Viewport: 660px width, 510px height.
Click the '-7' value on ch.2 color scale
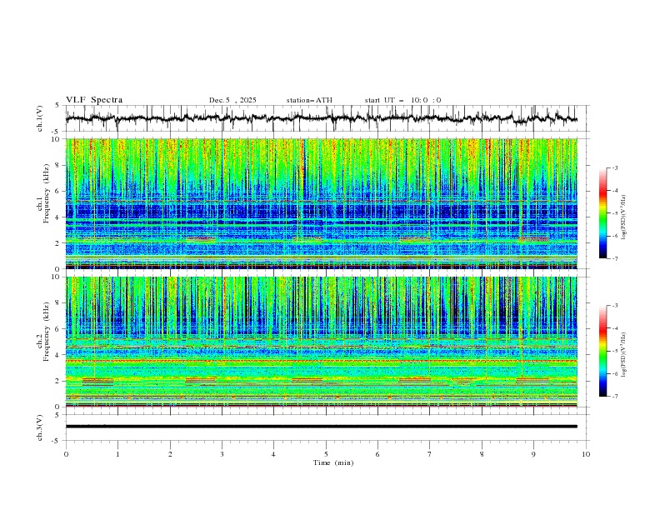point(614,396)
